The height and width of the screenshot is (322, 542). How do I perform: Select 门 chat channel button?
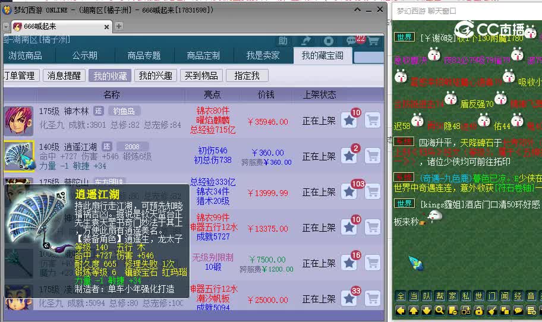tap(492, 296)
